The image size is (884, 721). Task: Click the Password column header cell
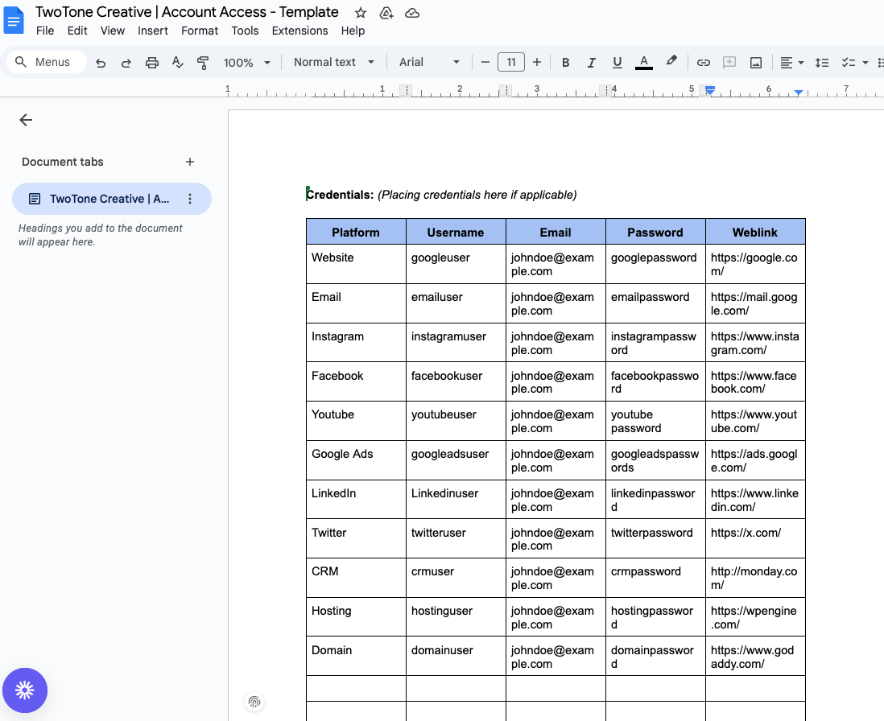[x=655, y=232]
